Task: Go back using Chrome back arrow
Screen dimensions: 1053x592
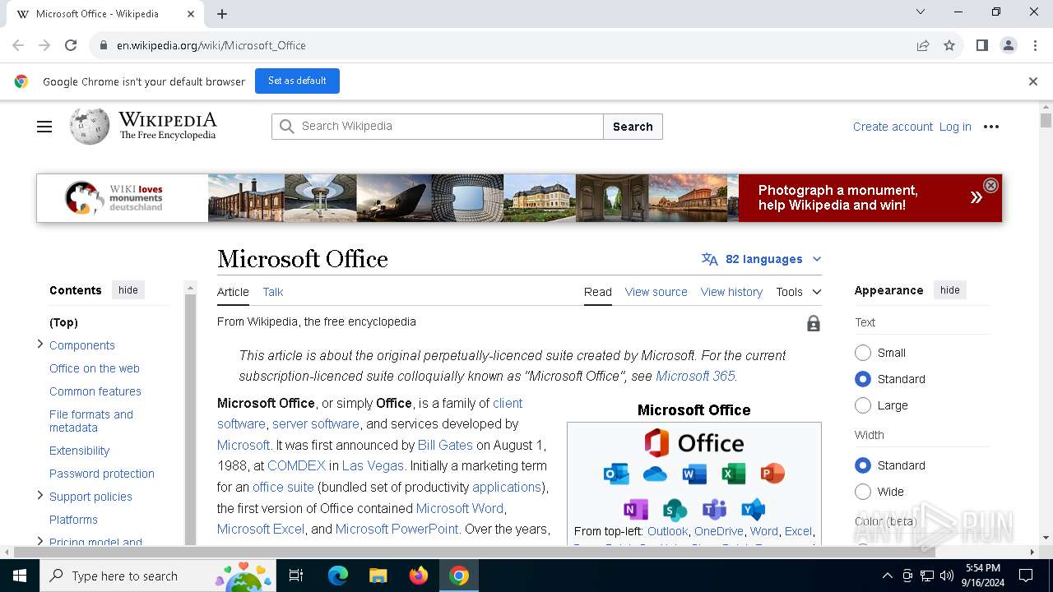Action: pyautogui.click(x=18, y=45)
